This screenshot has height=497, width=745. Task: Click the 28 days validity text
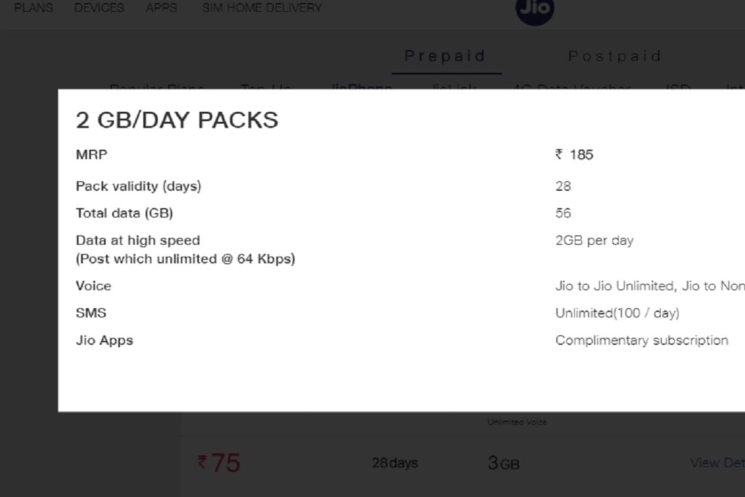[x=395, y=463]
